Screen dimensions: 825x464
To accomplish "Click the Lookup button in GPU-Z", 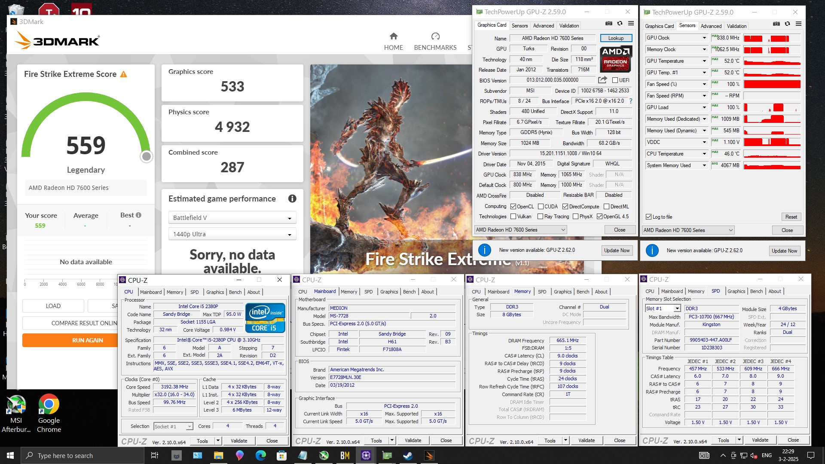I will [616, 38].
